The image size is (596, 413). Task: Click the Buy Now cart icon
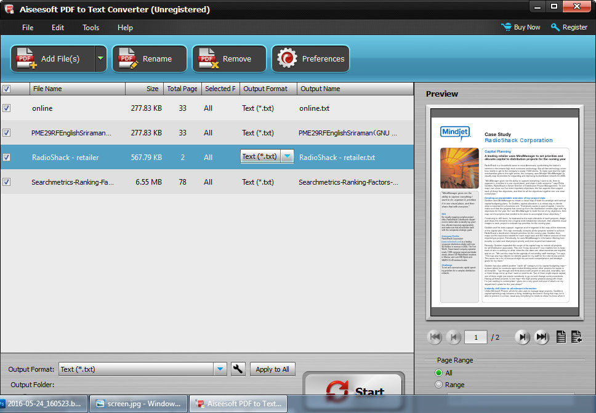506,27
